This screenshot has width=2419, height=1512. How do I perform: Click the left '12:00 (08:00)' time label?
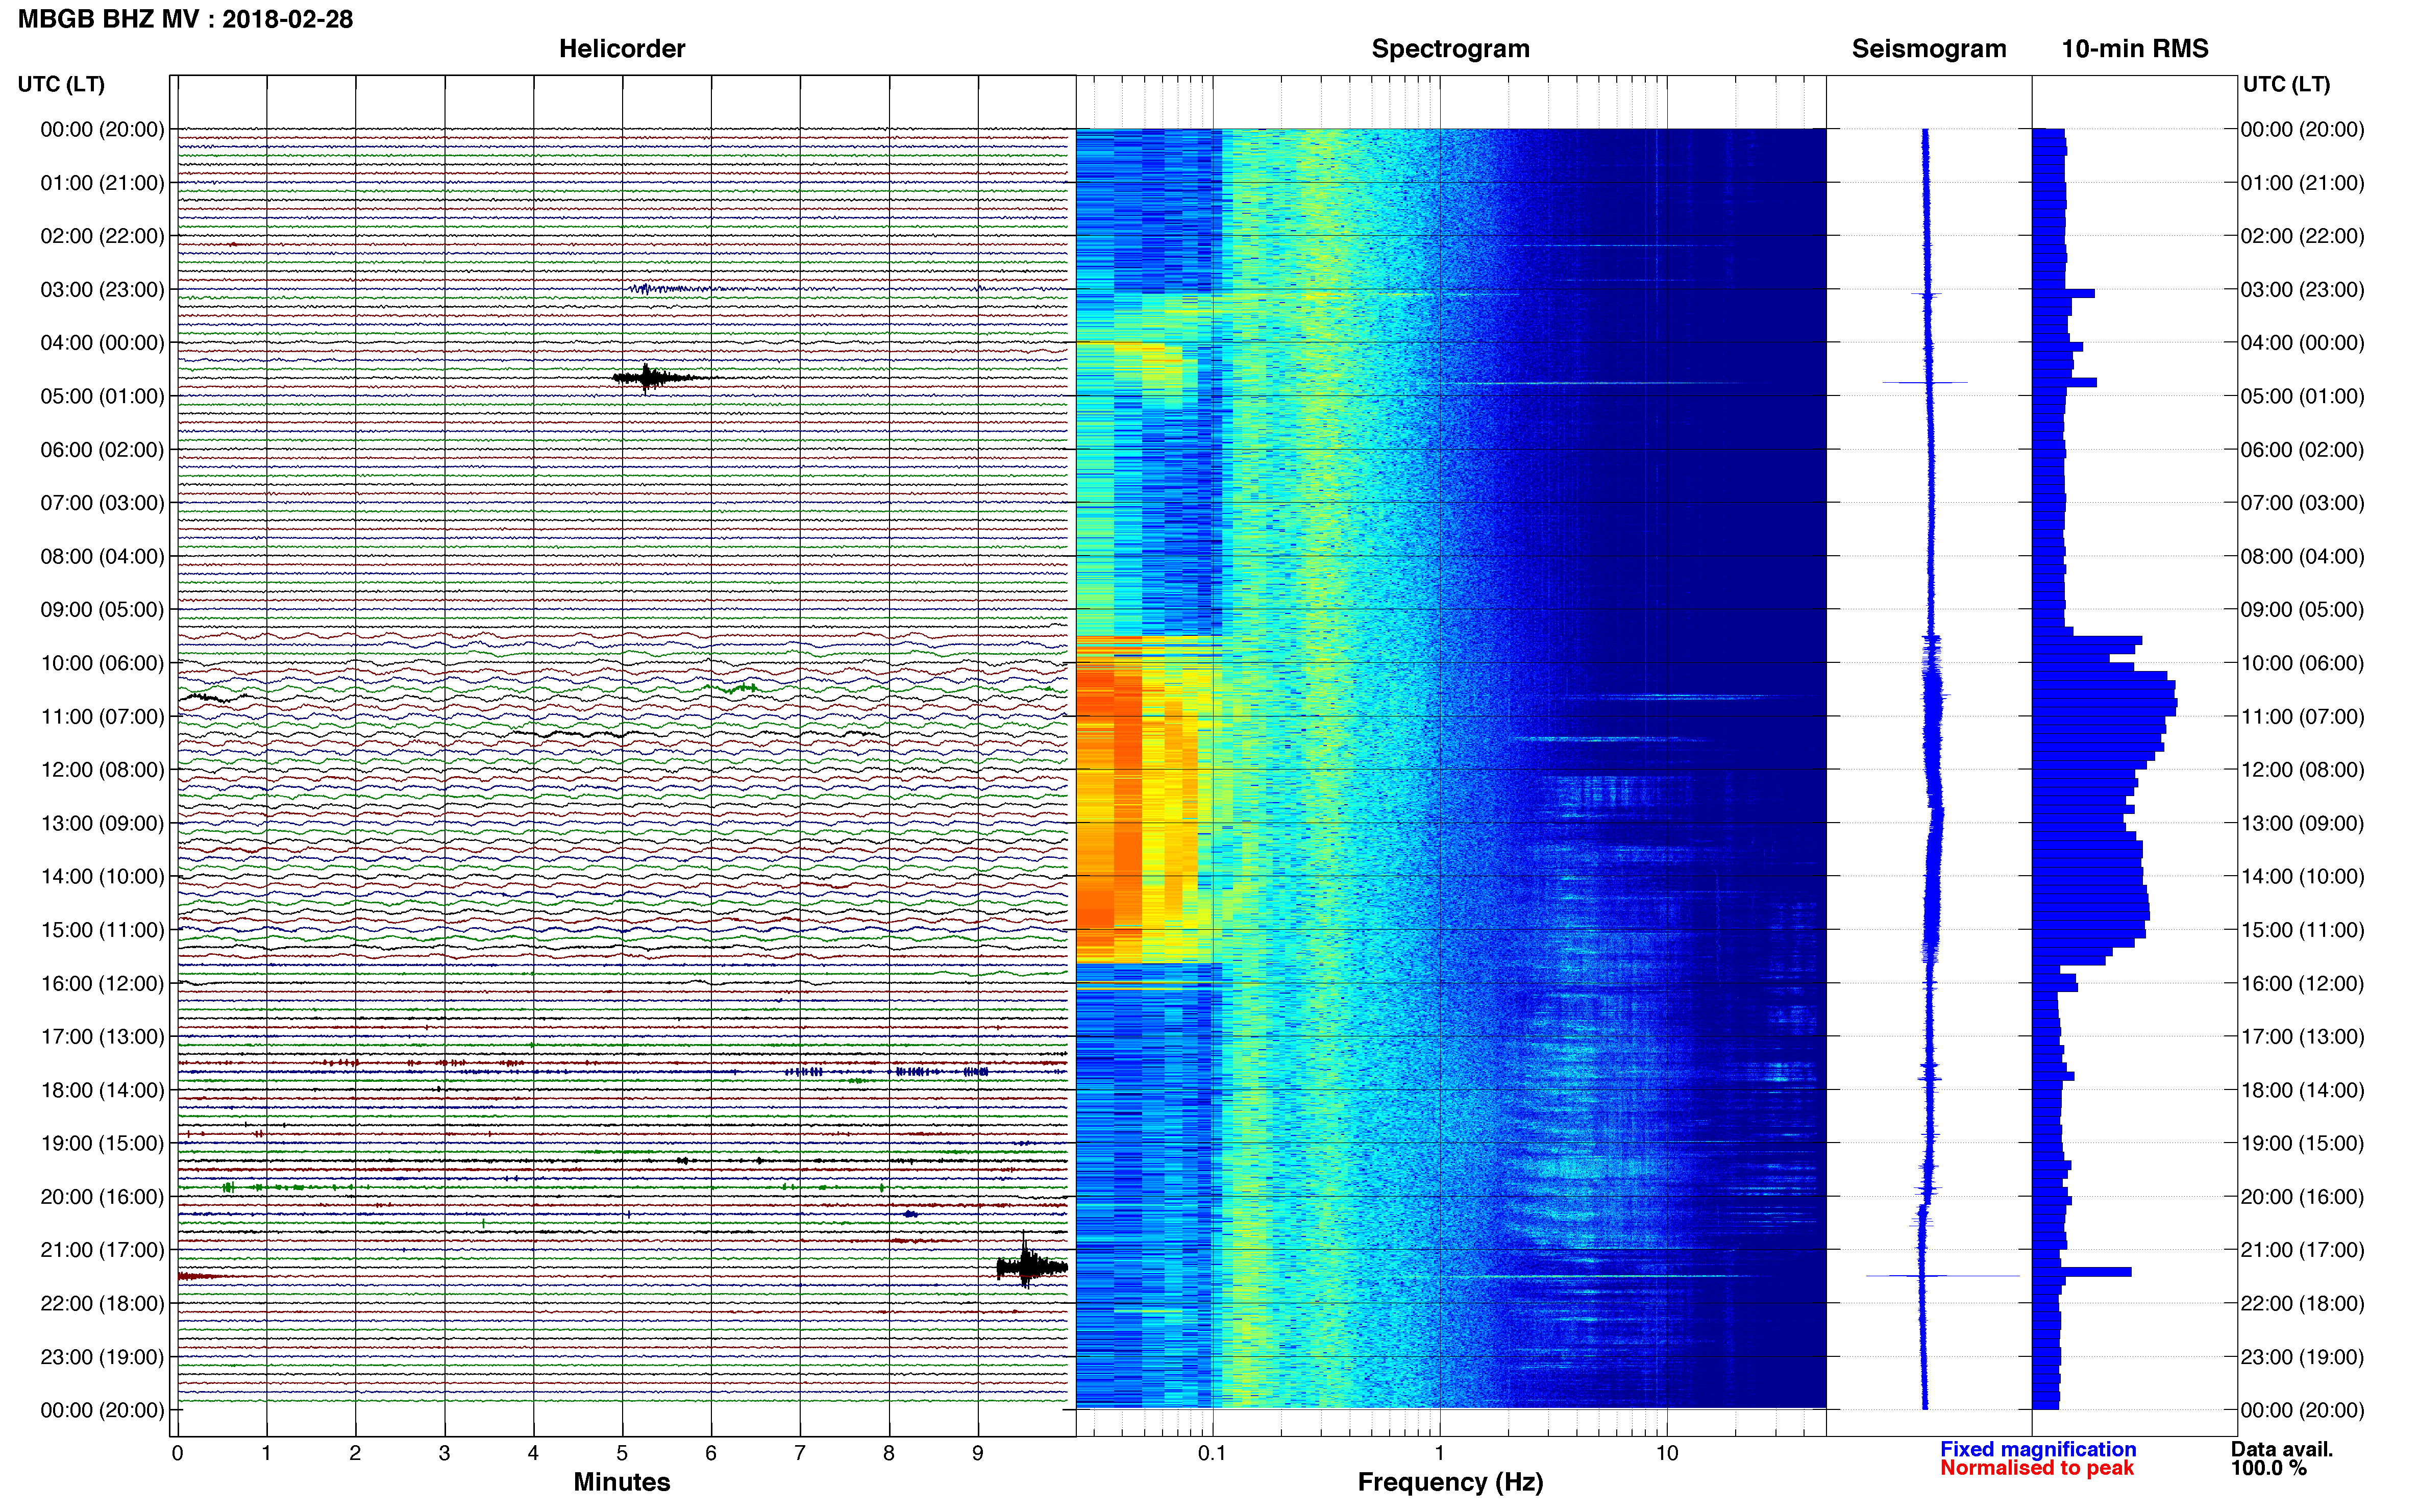(102, 770)
